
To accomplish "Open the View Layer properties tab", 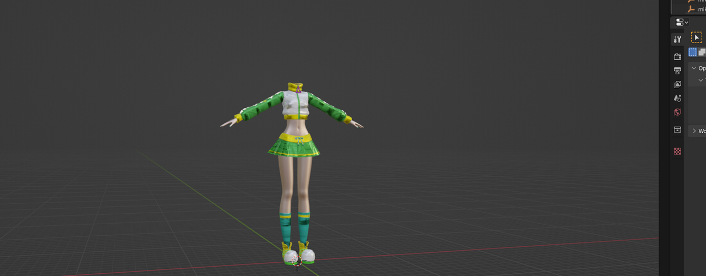I will point(677,84).
